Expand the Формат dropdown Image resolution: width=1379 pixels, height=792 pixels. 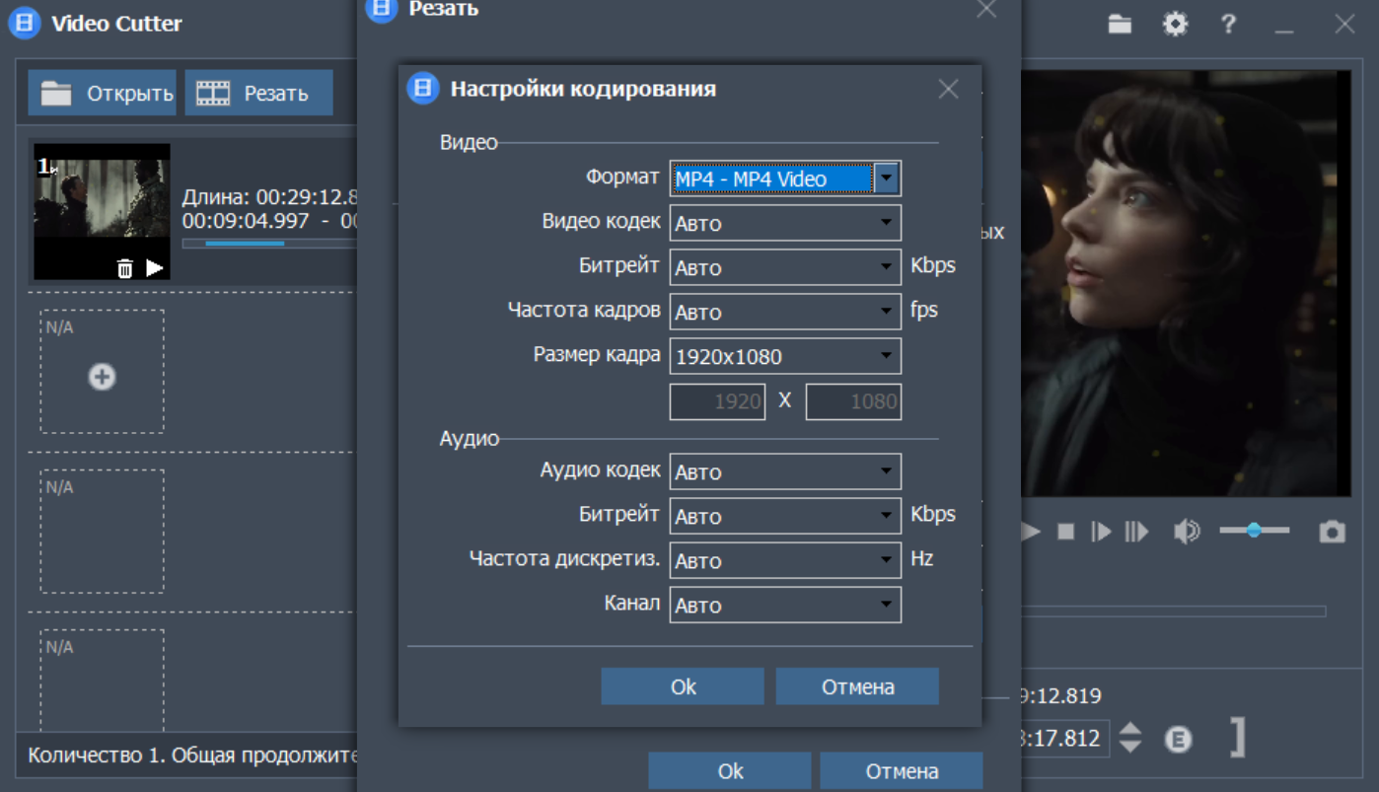(887, 179)
